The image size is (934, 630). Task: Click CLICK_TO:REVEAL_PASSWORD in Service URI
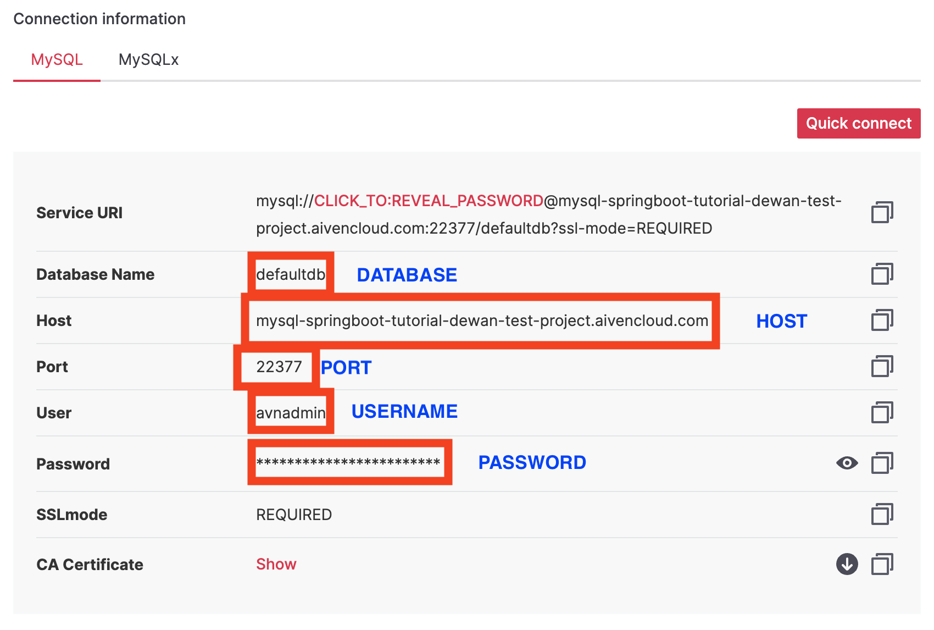click(429, 201)
